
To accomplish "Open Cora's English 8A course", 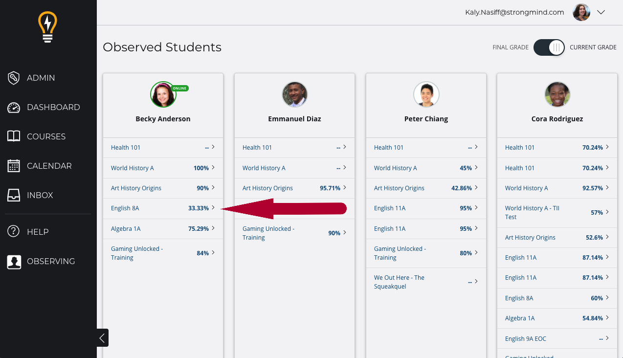I will pos(519,298).
